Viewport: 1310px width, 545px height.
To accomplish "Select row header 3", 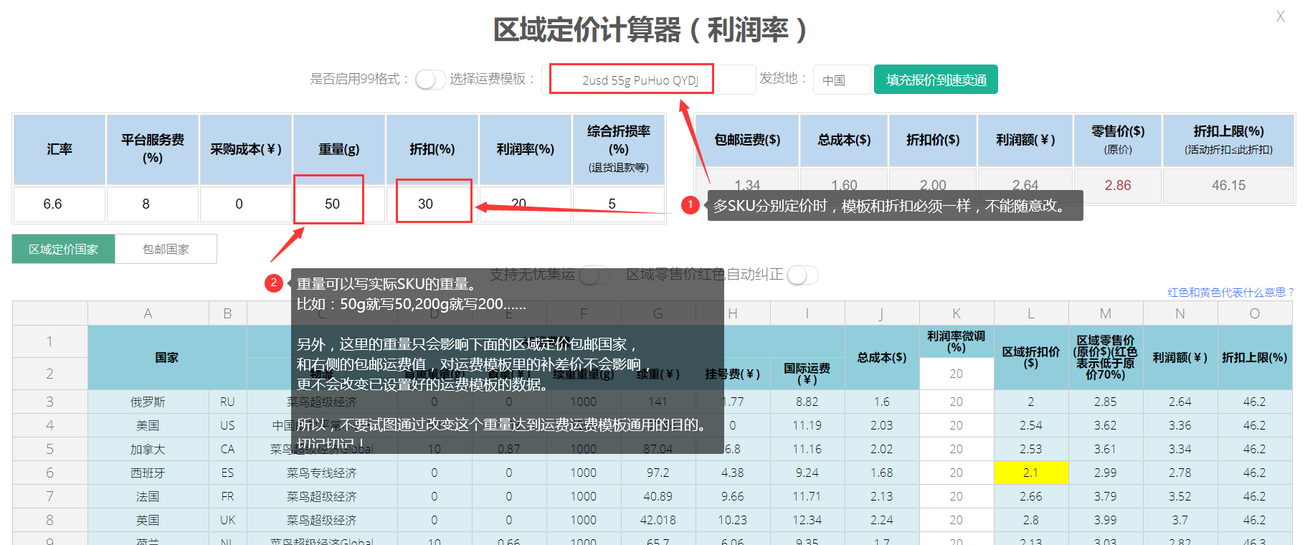I will click(49, 402).
